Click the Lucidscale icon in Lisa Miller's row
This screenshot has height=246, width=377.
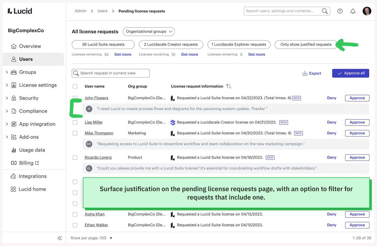tap(173, 122)
